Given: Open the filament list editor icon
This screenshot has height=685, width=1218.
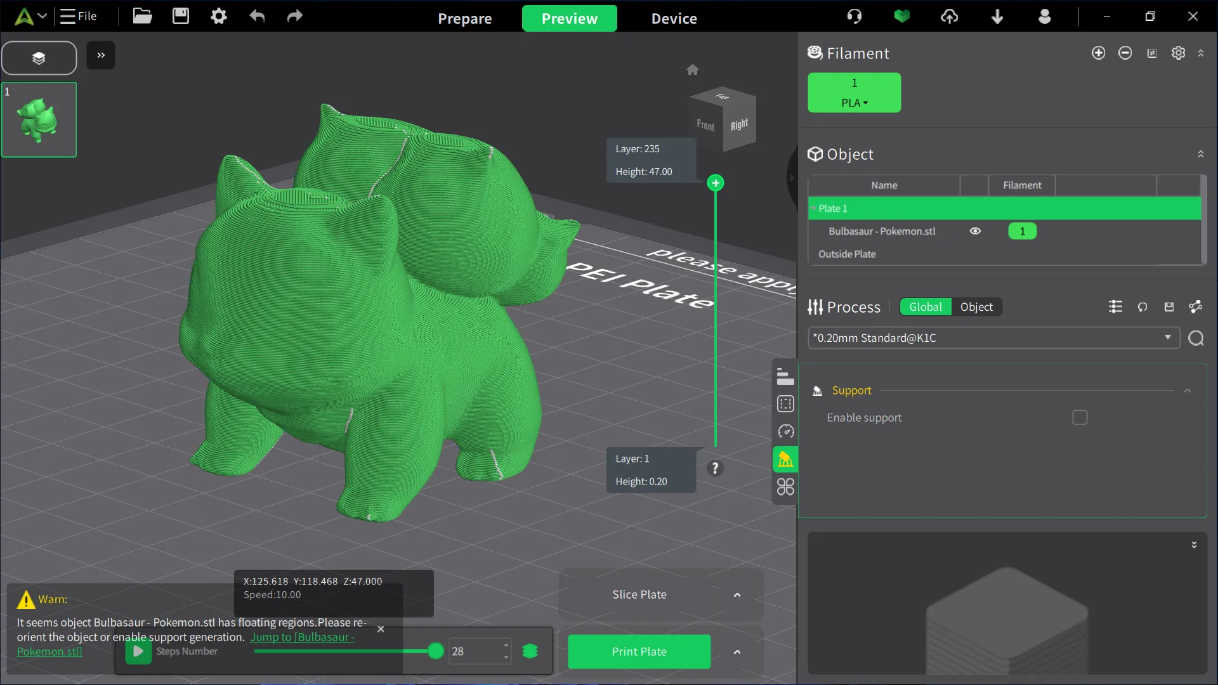Looking at the screenshot, I should click(1152, 53).
